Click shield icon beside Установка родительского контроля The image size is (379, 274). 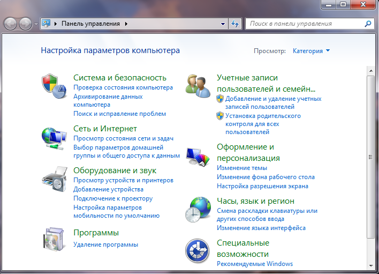click(x=220, y=116)
